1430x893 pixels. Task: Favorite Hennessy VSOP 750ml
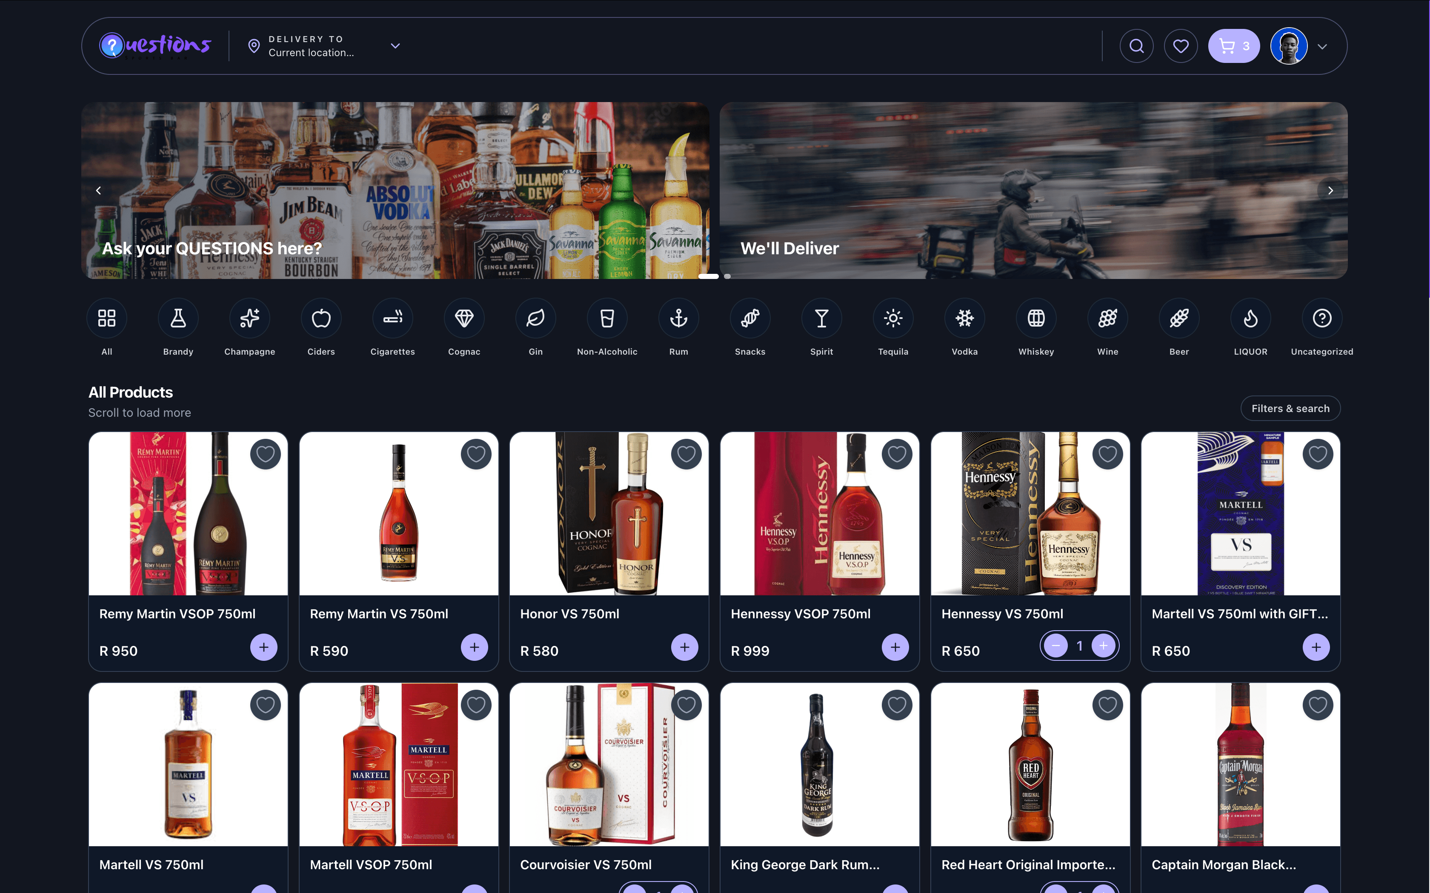pos(897,454)
